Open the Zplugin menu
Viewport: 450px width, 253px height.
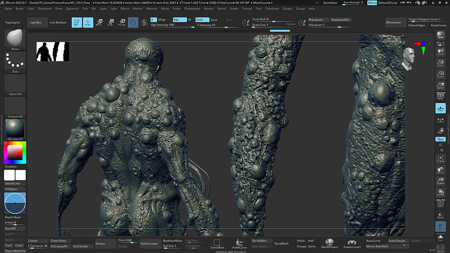coord(287,9)
